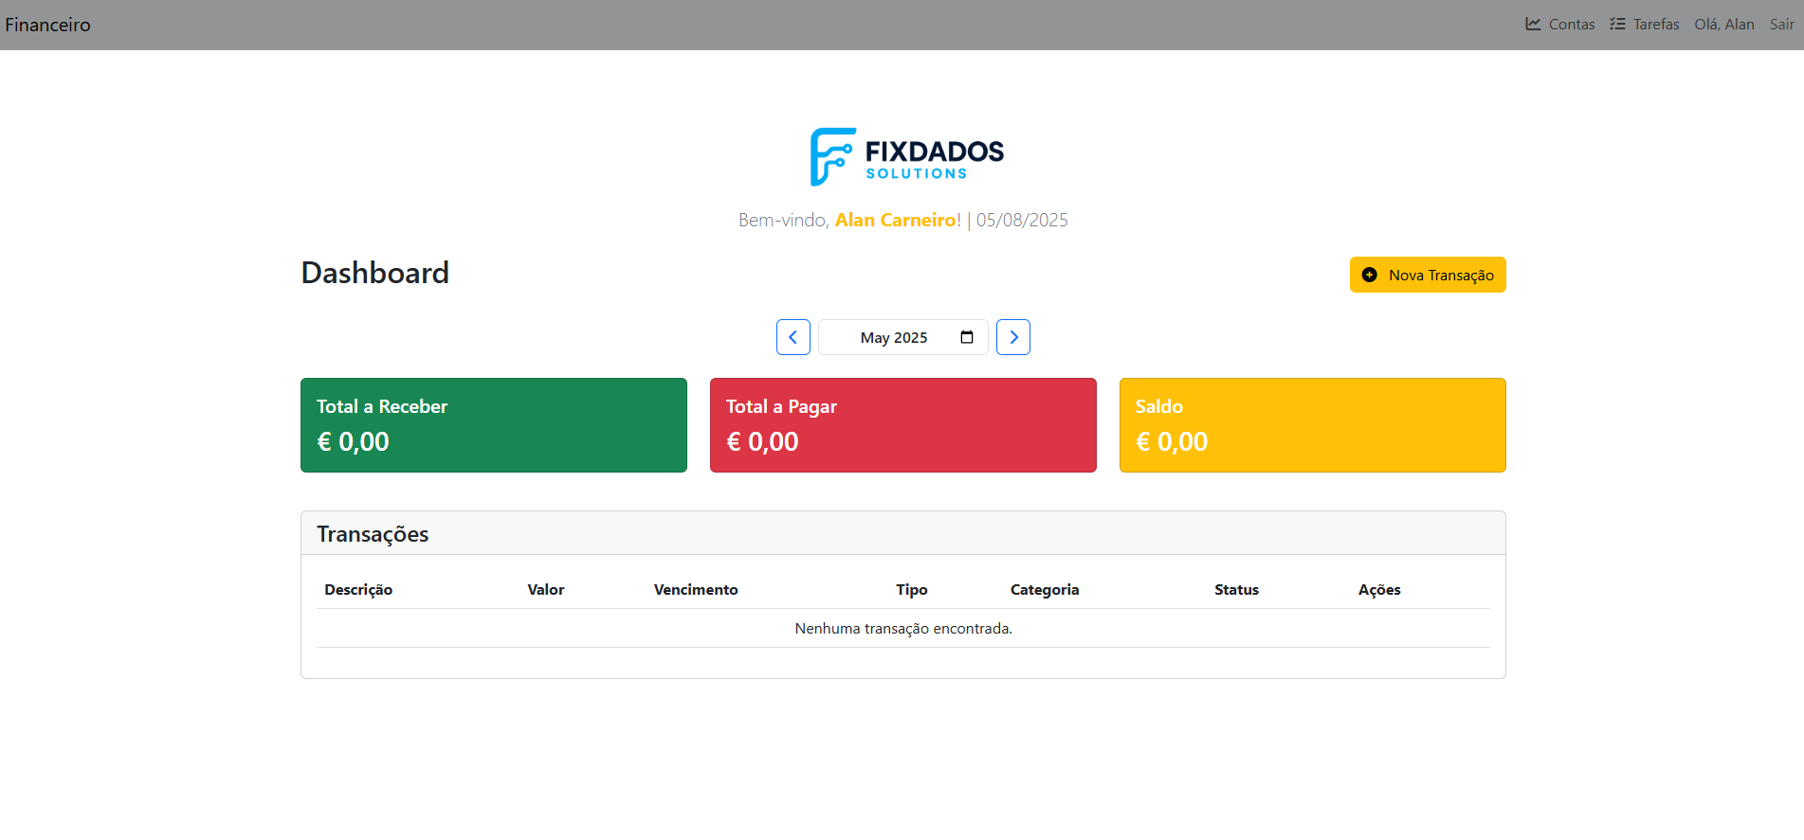Click the plus icon on Nova Transação
Image resolution: width=1804 pixels, height=840 pixels.
point(1369,275)
